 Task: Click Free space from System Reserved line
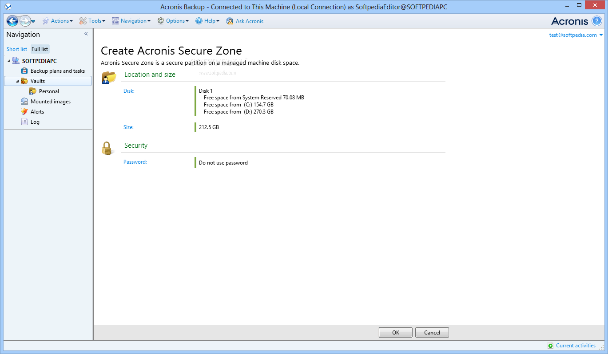point(254,98)
